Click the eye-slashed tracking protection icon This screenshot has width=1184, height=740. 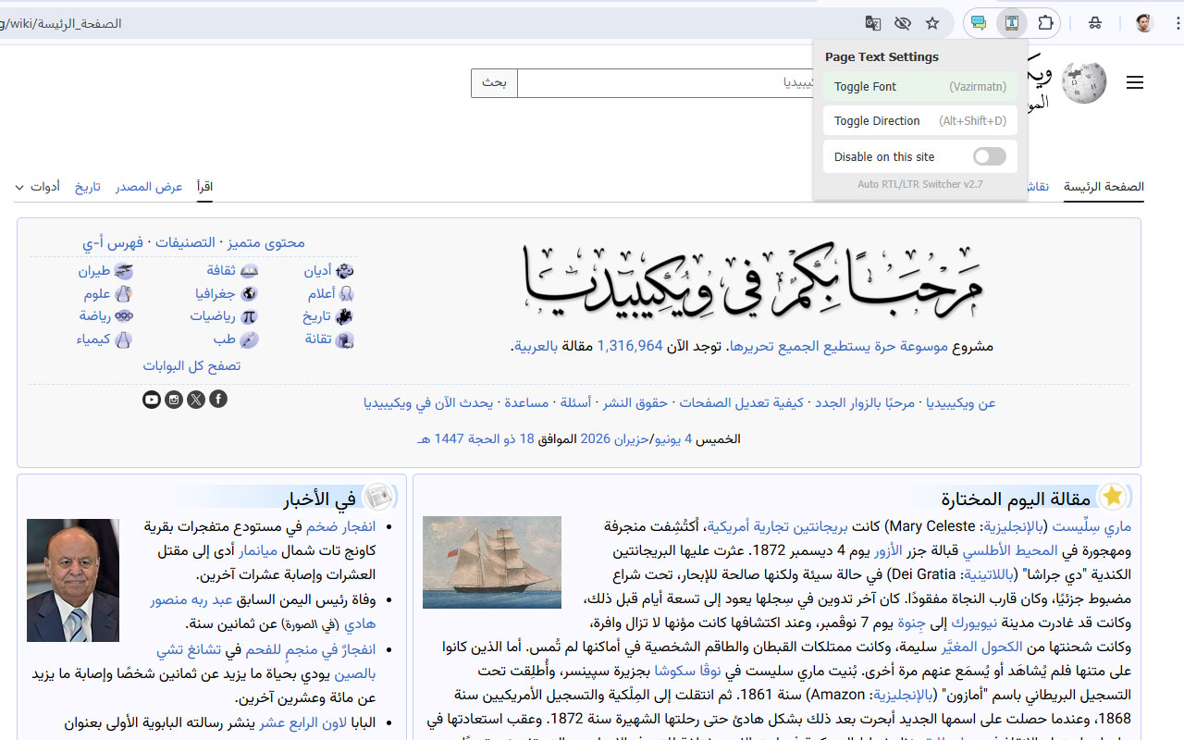[x=903, y=23]
